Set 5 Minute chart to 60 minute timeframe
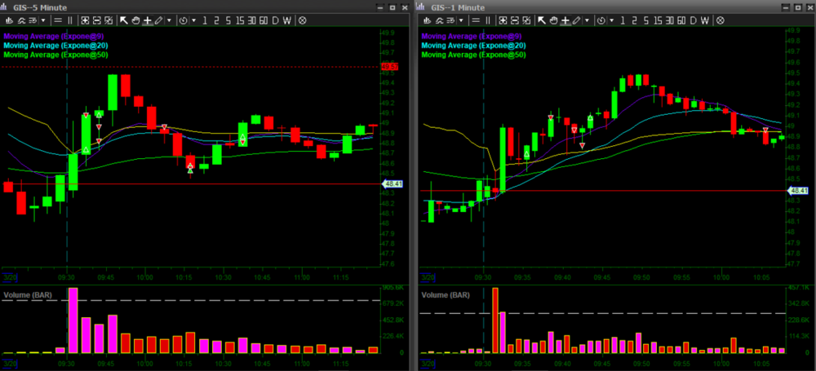816x371 pixels. pos(262,20)
